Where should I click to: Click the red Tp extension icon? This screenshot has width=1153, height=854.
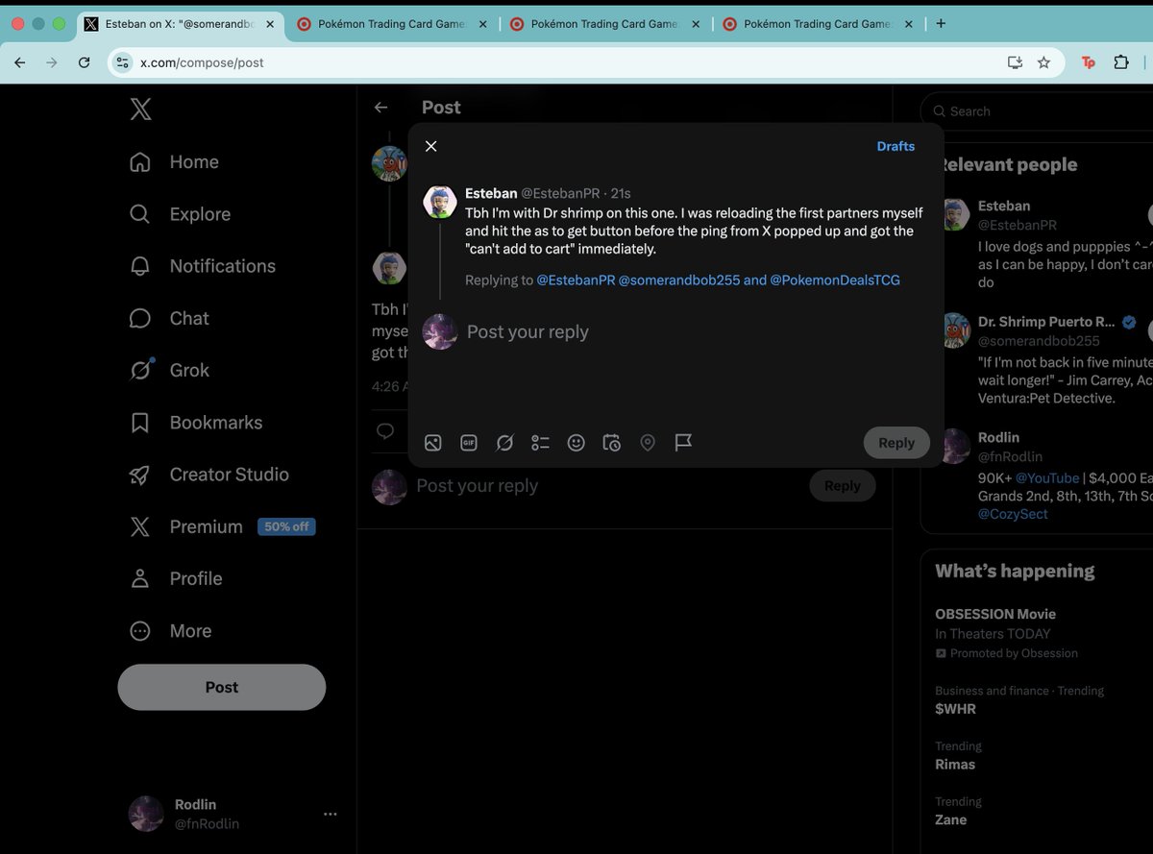pyautogui.click(x=1089, y=62)
